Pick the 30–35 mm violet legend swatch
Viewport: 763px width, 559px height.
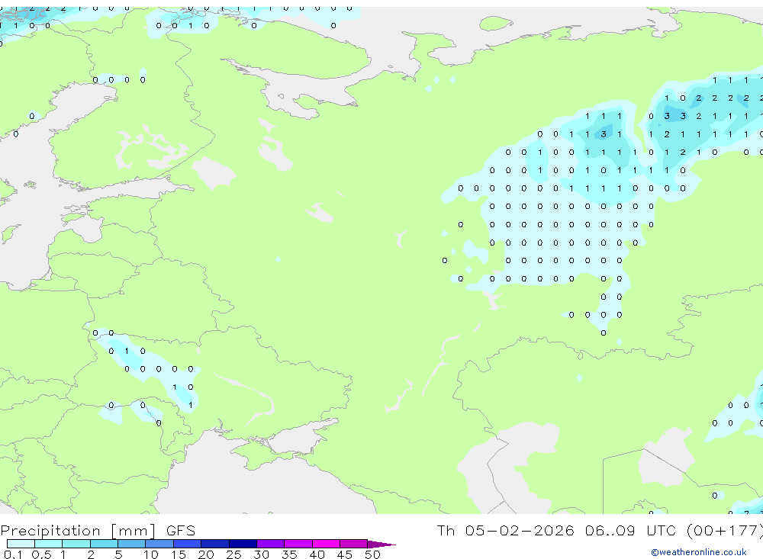pyautogui.click(x=270, y=544)
